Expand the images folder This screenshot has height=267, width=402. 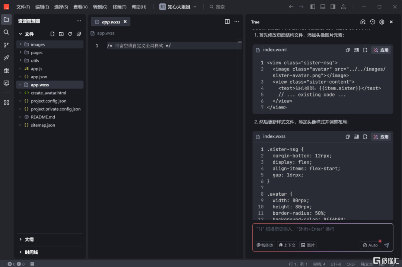[50, 45]
